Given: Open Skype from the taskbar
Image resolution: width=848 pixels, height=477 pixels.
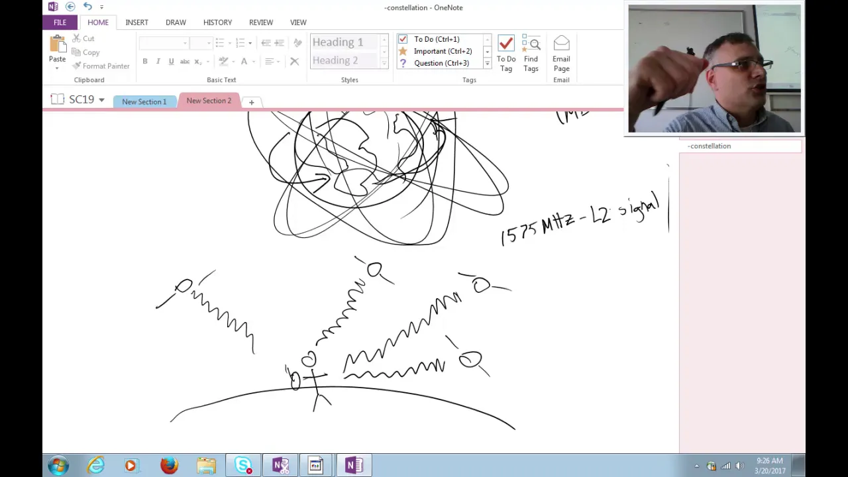Looking at the screenshot, I should pos(242,465).
